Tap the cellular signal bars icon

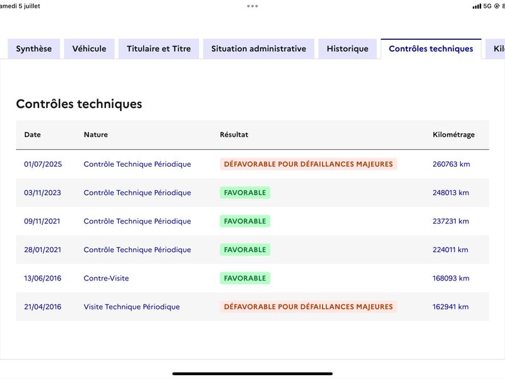pos(477,6)
